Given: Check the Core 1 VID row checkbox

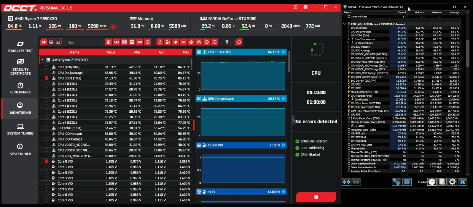Looking at the screenshot, I should coord(47,167).
